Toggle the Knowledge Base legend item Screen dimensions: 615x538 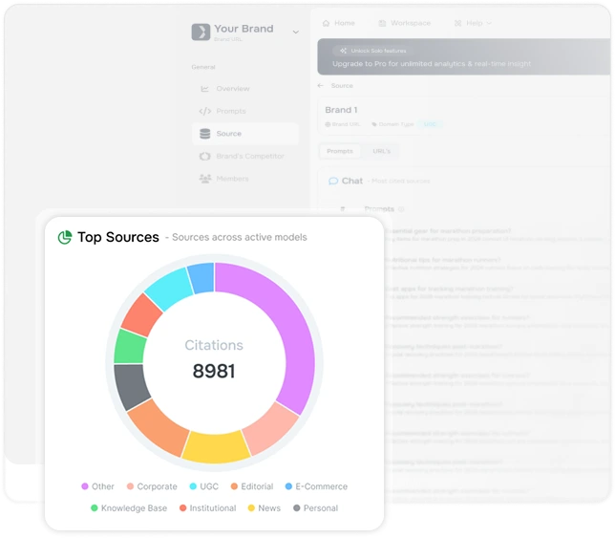(129, 508)
